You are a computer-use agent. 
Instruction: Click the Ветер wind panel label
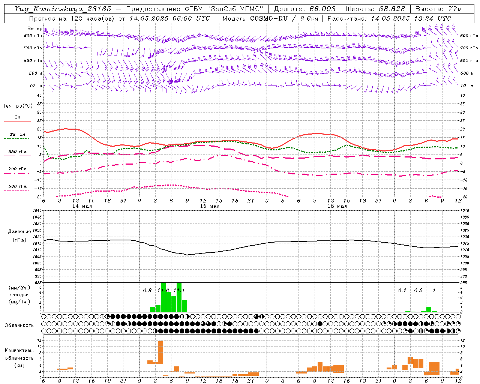[34, 28]
